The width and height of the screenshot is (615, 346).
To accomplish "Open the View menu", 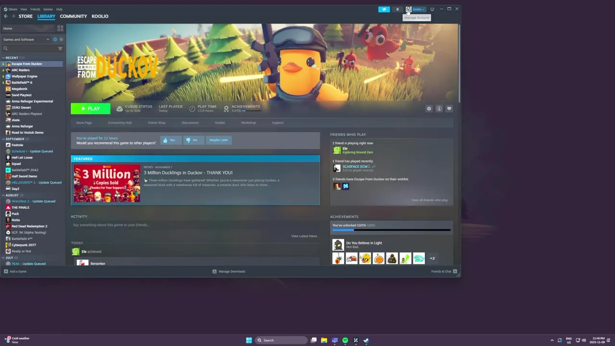I will tap(24, 9).
